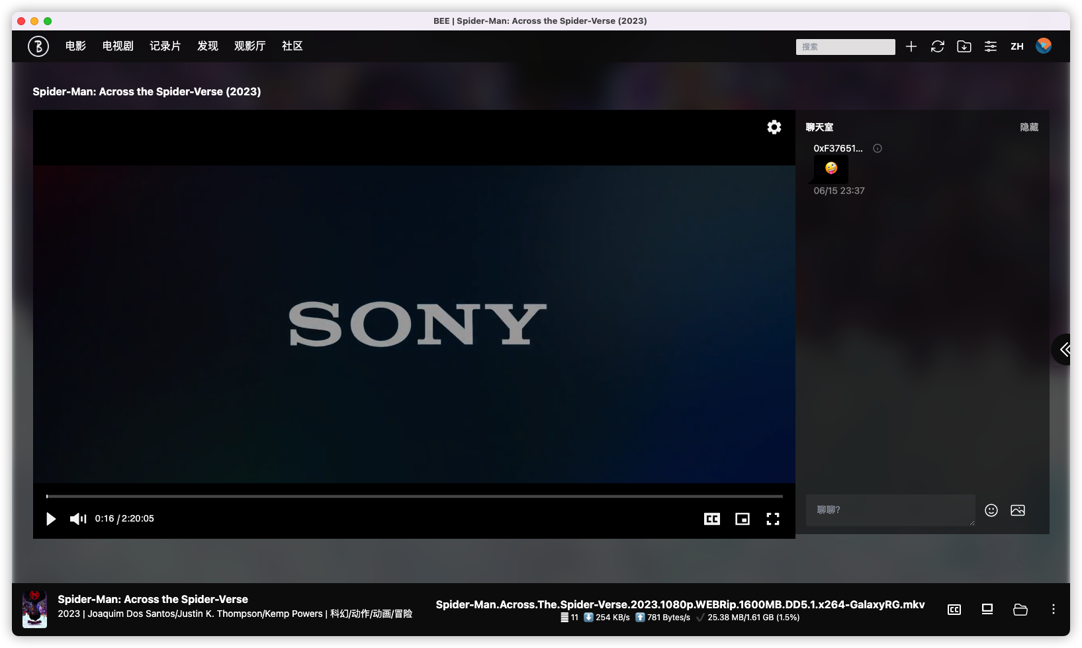1082x648 pixels.
Task: Click the BEE logo in the header
Action: click(38, 46)
